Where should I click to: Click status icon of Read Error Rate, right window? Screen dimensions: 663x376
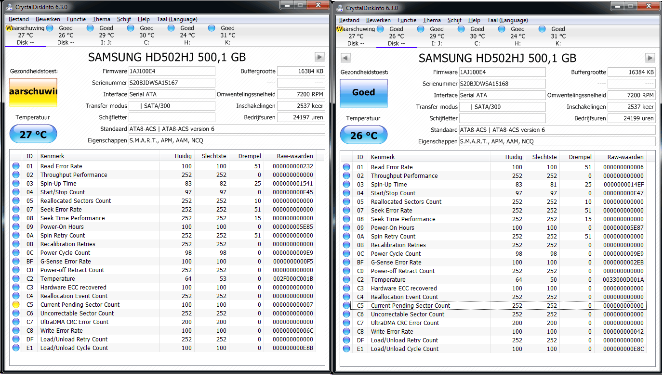point(346,167)
